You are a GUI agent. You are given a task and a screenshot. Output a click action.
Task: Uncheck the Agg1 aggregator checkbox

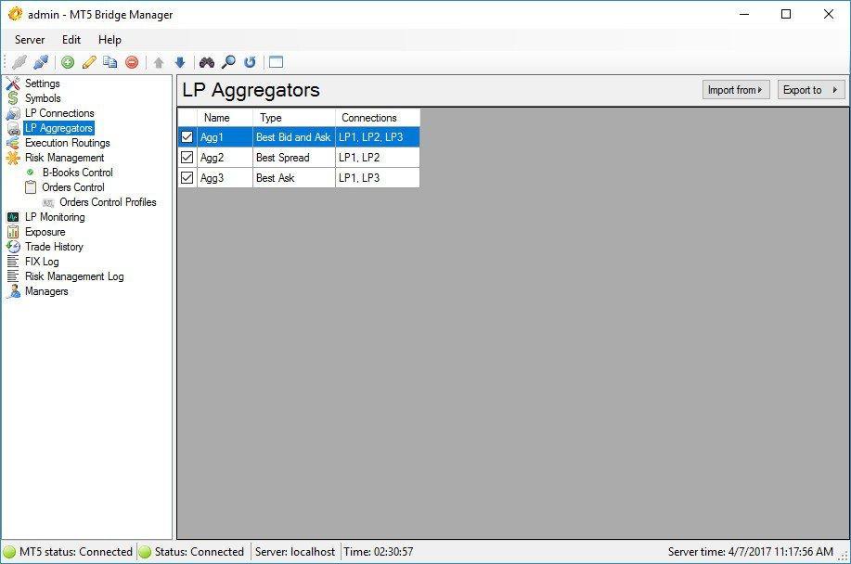point(187,137)
